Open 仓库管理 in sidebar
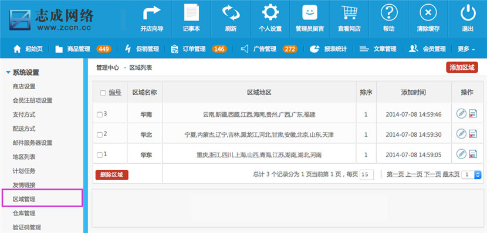 [x=24, y=214]
